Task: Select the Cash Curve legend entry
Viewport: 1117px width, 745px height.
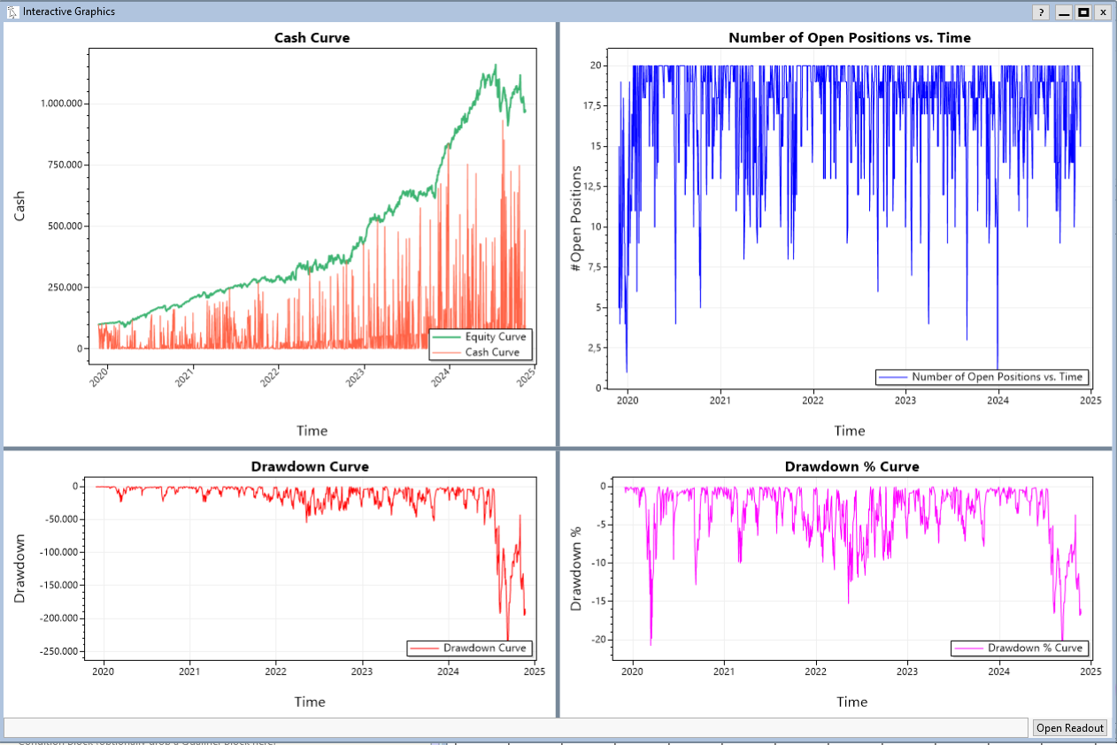Action: [x=491, y=352]
